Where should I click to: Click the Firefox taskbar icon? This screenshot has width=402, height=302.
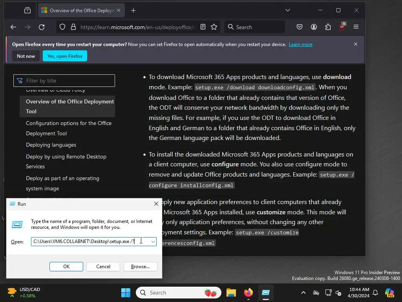(248, 293)
